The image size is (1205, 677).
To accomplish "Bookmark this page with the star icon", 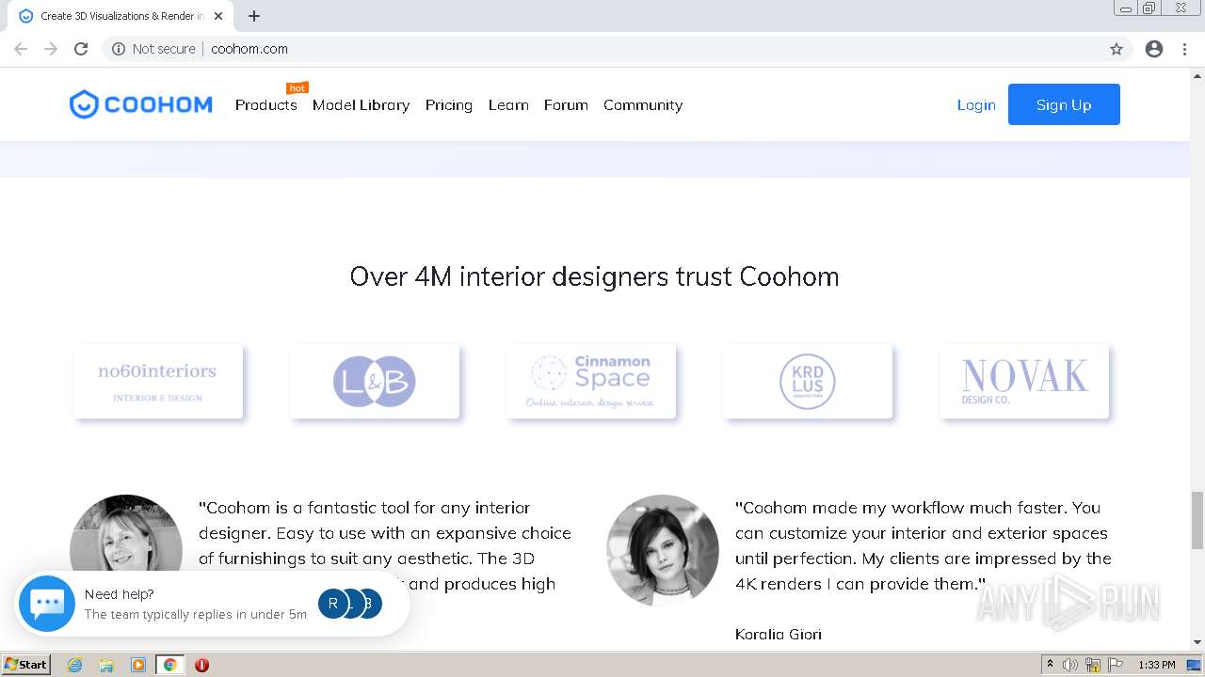I will point(1117,49).
